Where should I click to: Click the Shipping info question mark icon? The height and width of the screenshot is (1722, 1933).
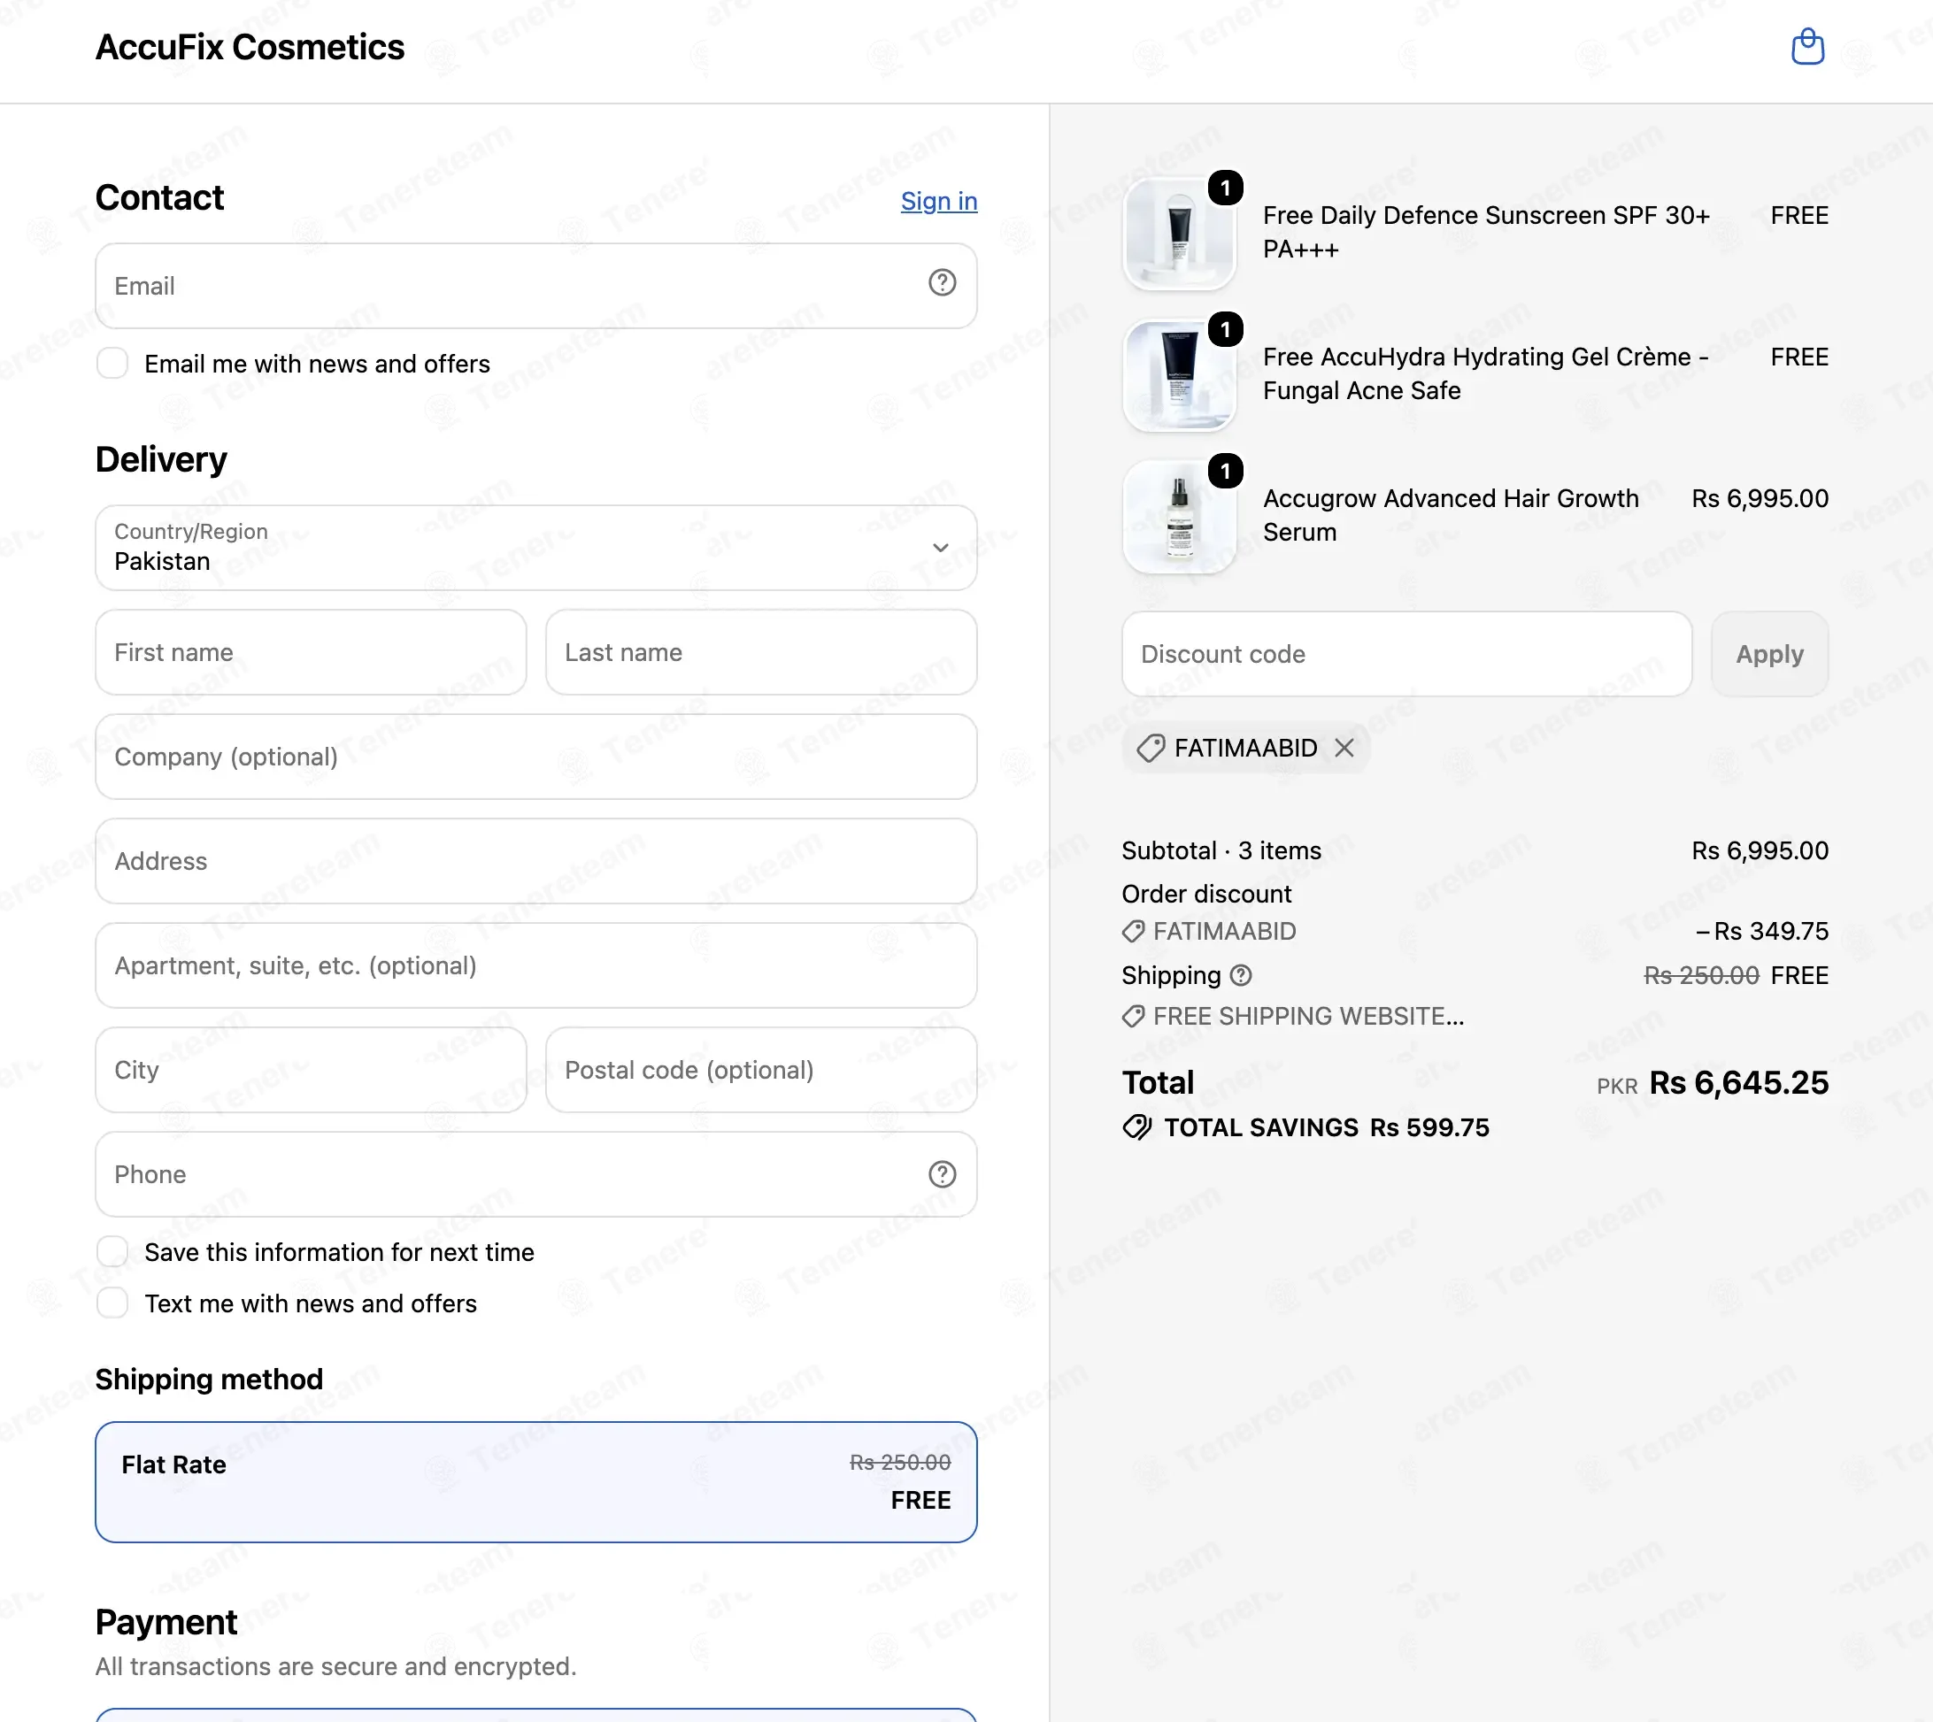coord(1240,975)
